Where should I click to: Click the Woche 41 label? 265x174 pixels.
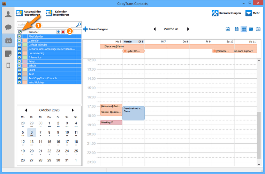171,29
